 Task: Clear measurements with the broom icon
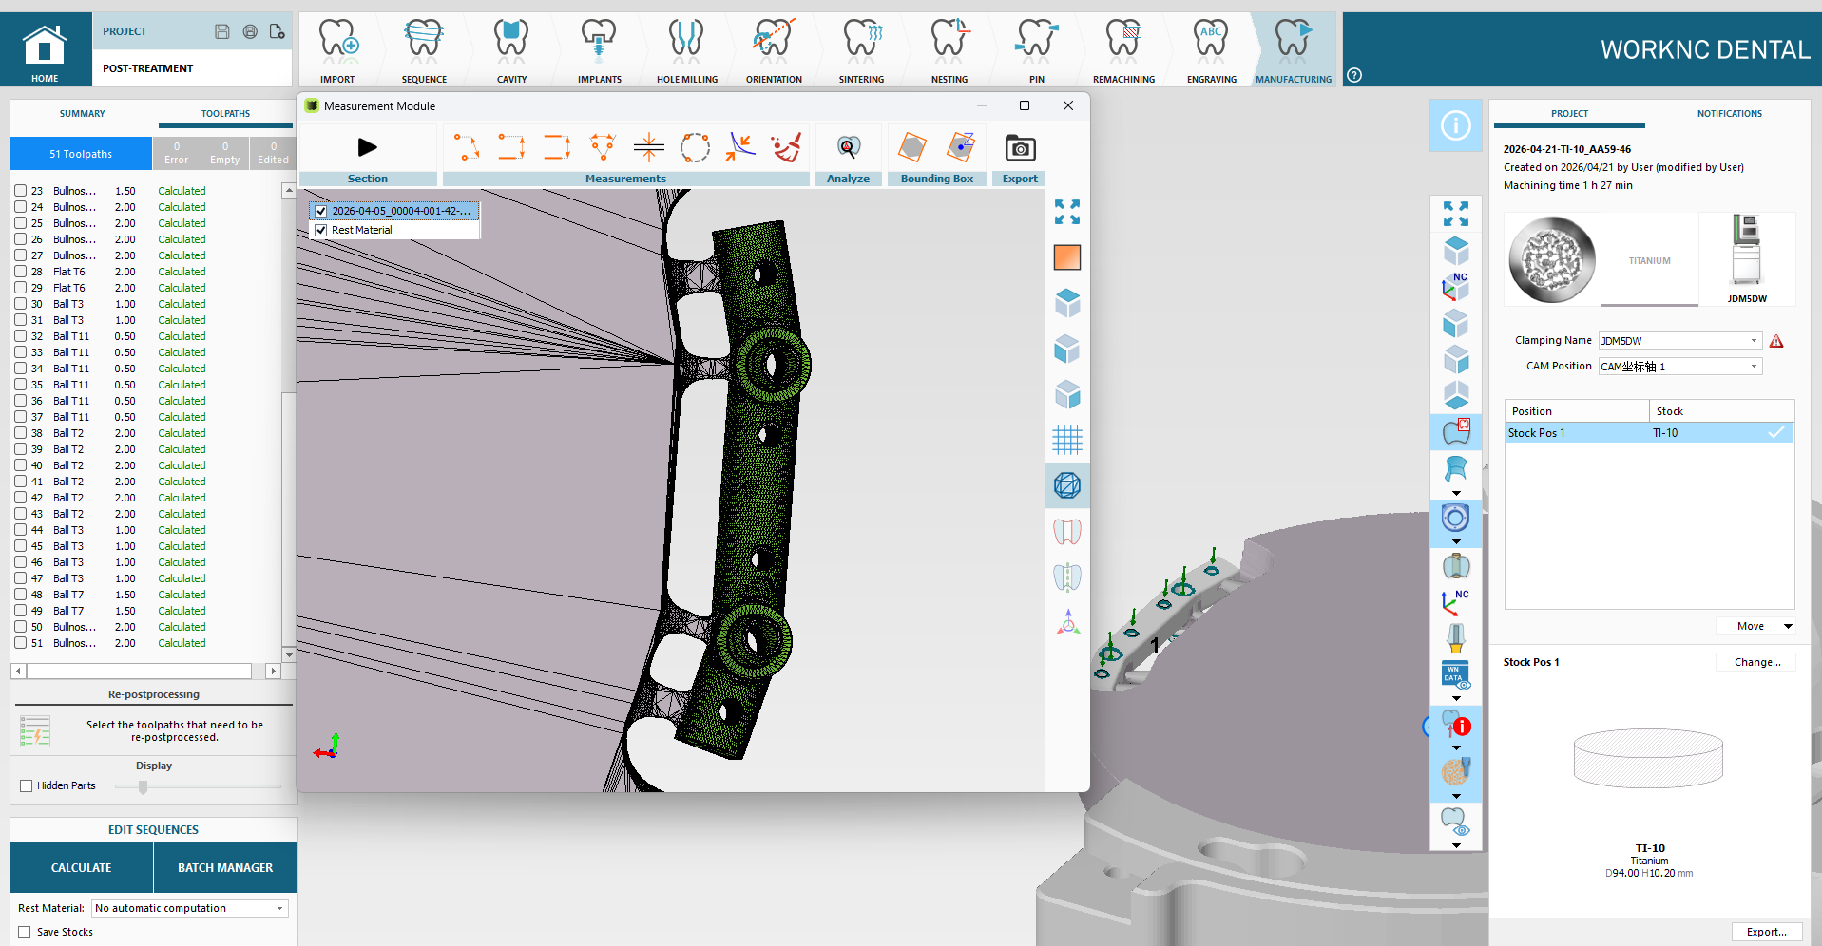click(786, 147)
